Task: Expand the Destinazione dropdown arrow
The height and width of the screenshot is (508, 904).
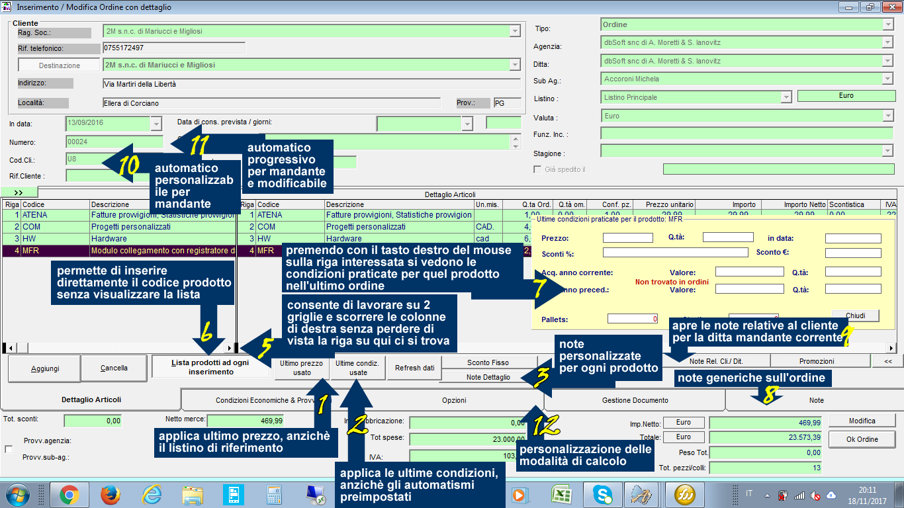Action: point(515,65)
